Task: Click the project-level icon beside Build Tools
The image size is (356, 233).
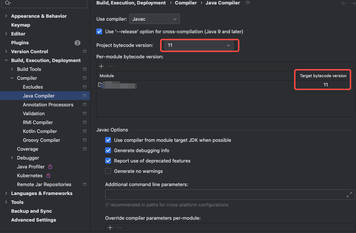Action: (85, 69)
